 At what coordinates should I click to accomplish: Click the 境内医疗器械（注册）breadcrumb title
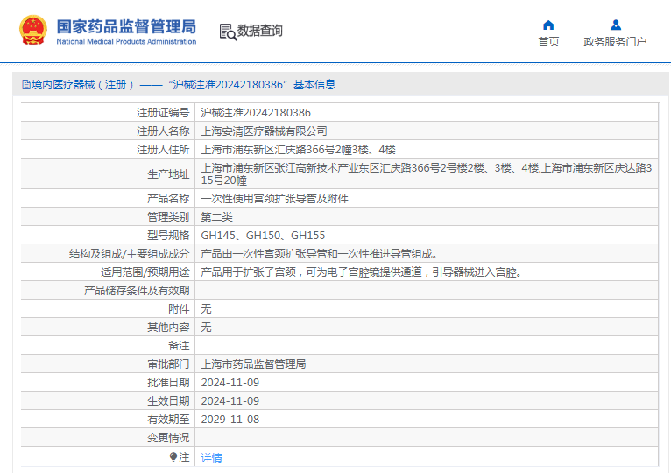[83, 85]
